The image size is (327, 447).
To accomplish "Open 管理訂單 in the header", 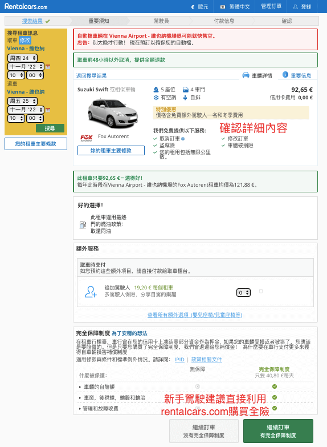I will (271, 6).
